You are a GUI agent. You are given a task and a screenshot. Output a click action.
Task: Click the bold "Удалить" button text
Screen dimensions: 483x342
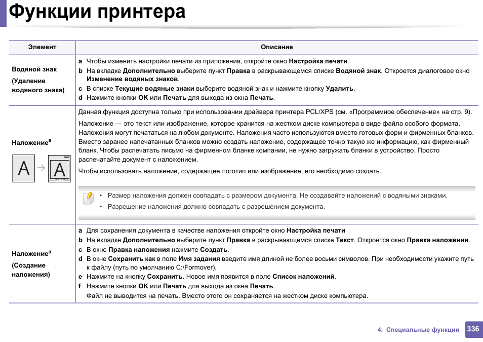point(339,89)
